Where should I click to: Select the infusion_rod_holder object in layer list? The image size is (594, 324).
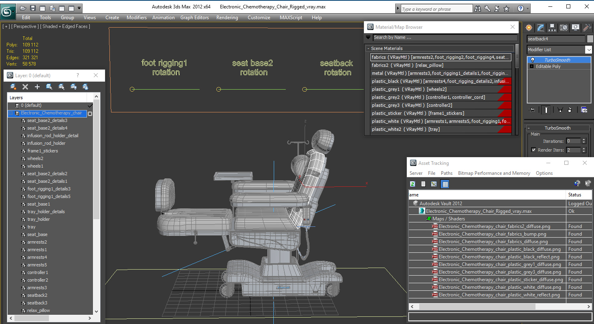pyautogui.click(x=46, y=143)
